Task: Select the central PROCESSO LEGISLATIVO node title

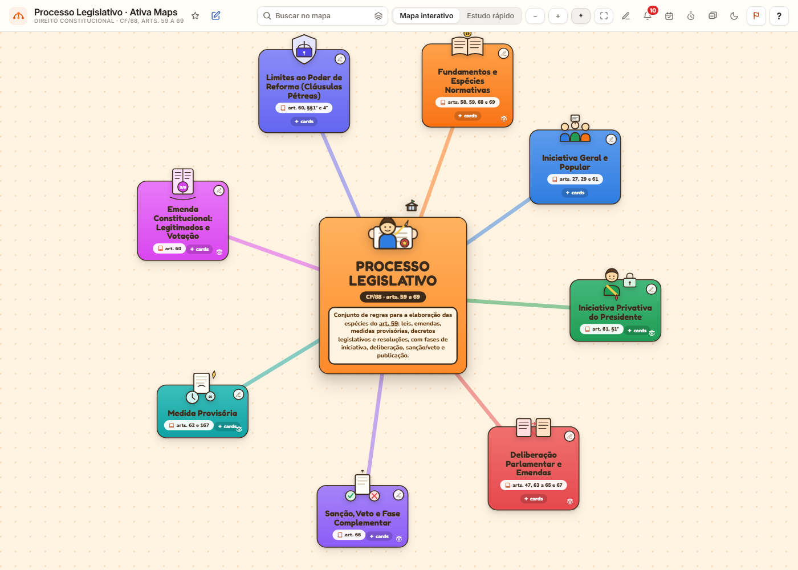Action: pyautogui.click(x=393, y=274)
